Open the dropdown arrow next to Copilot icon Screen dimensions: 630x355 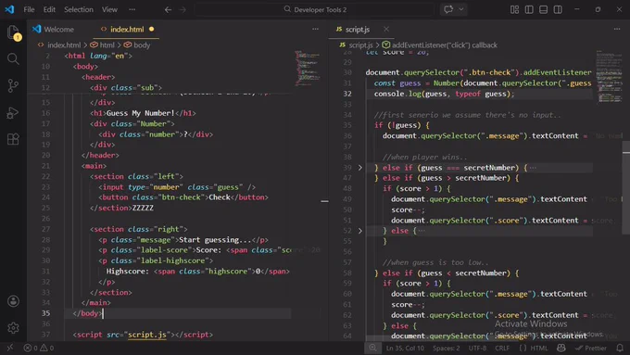[x=461, y=9]
